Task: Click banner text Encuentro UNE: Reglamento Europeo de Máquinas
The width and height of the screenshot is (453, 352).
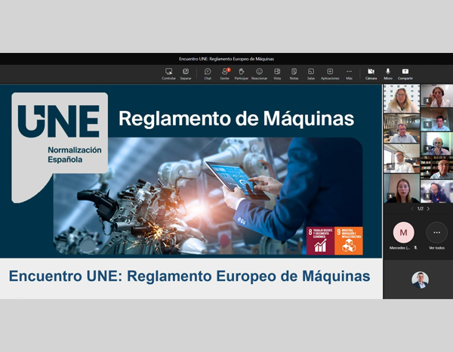Action: [x=190, y=276]
